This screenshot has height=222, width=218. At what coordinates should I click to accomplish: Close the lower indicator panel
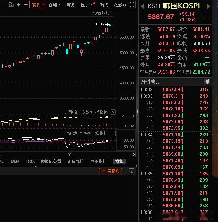(x=113, y=134)
